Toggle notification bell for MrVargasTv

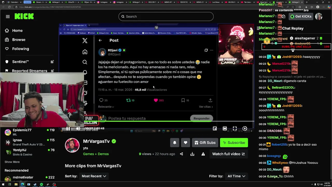coord(175,143)
